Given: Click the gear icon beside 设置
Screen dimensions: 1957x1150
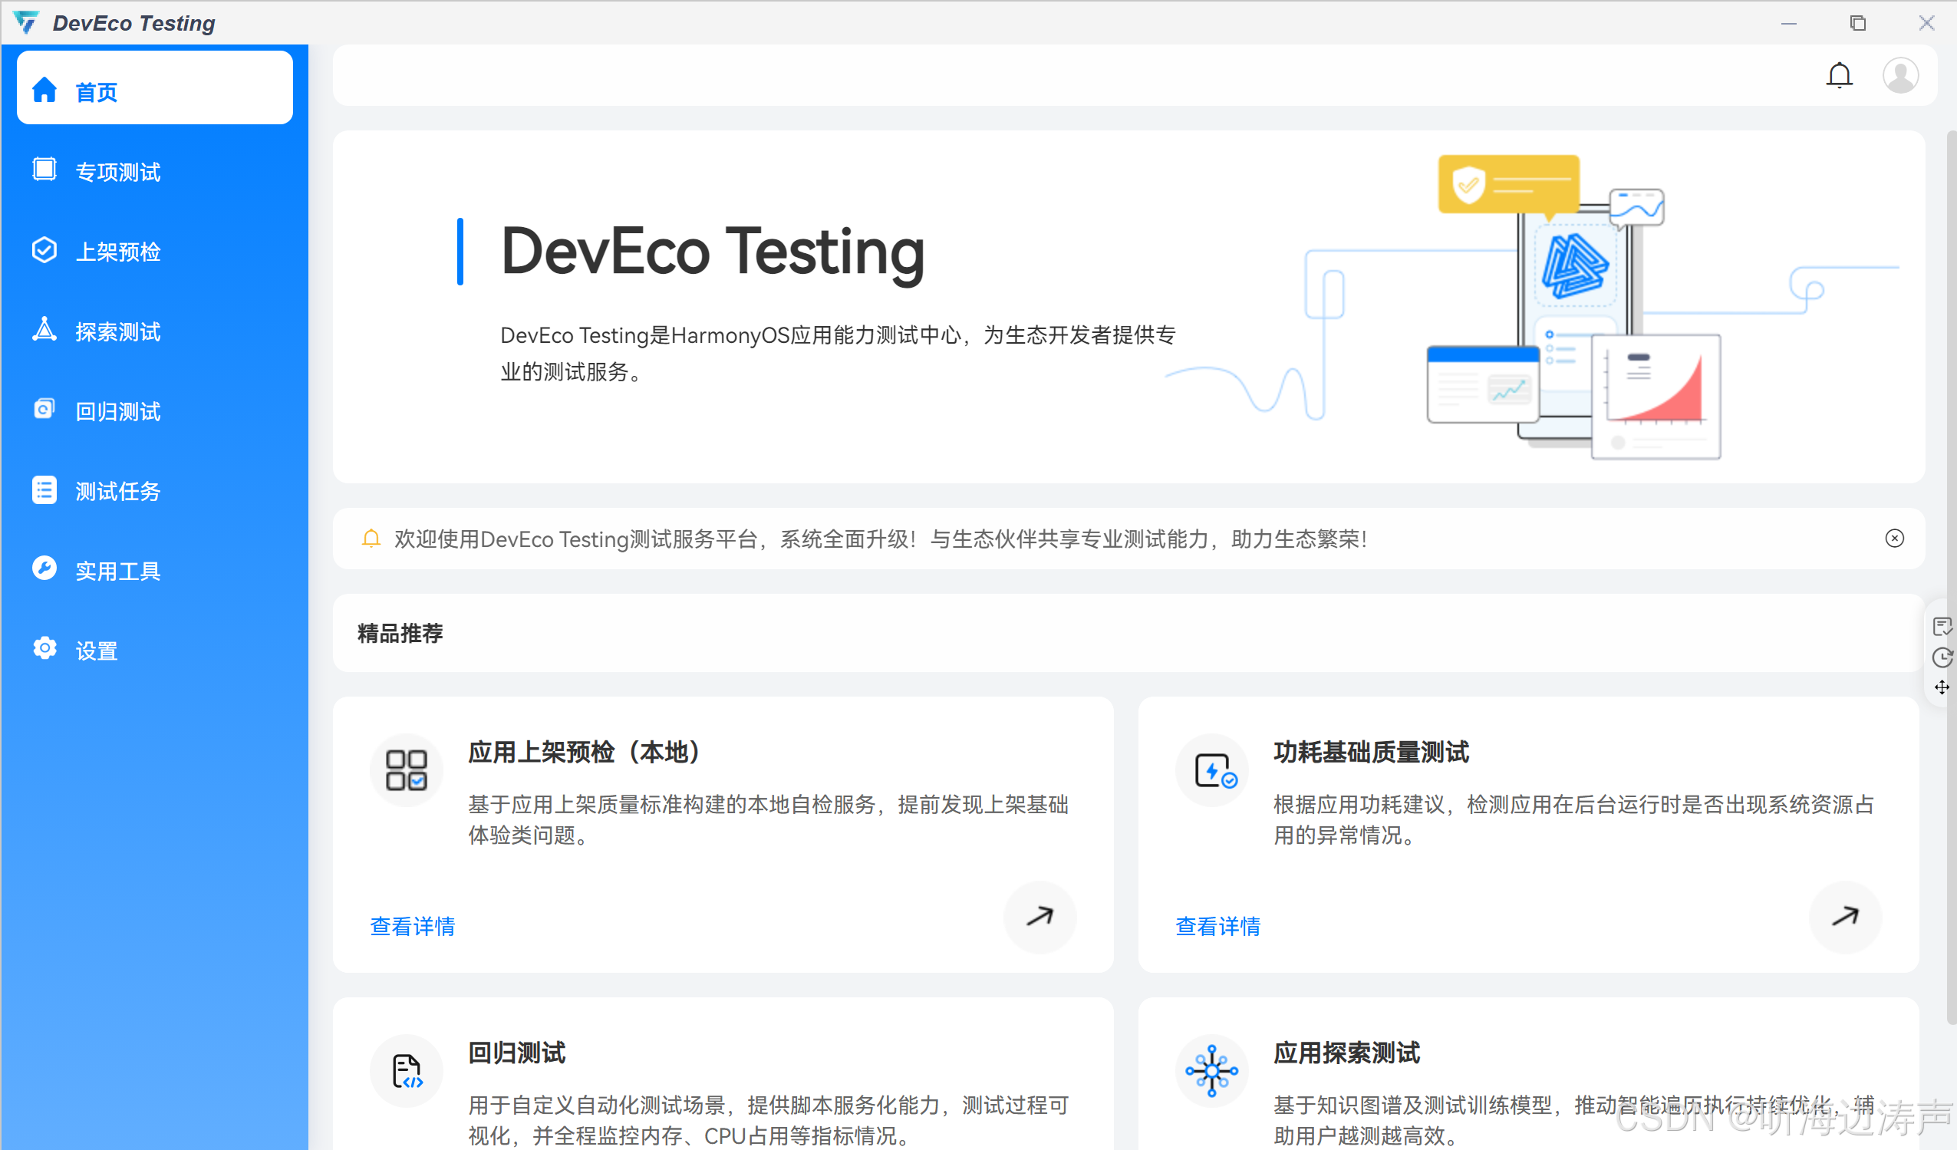Looking at the screenshot, I should pos(44,648).
